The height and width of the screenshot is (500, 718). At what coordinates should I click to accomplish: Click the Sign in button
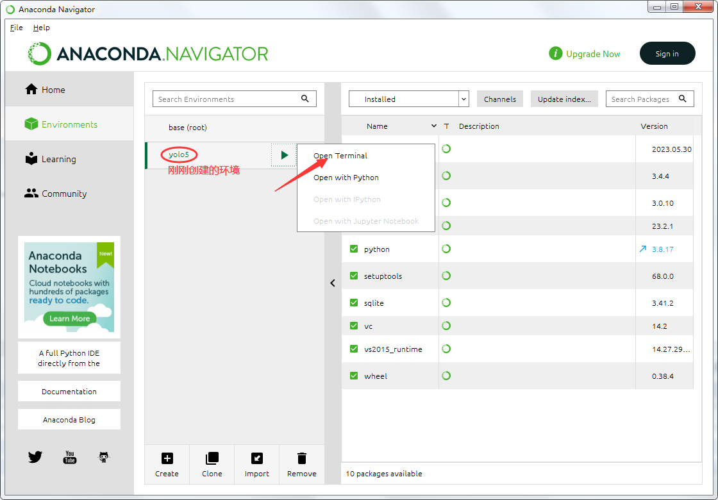click(x=667, y=54)
